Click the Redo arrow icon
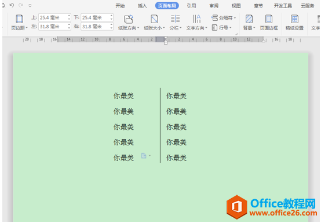Image resolution: width=321 pixels, height=223 pixels. click(21, 5)
